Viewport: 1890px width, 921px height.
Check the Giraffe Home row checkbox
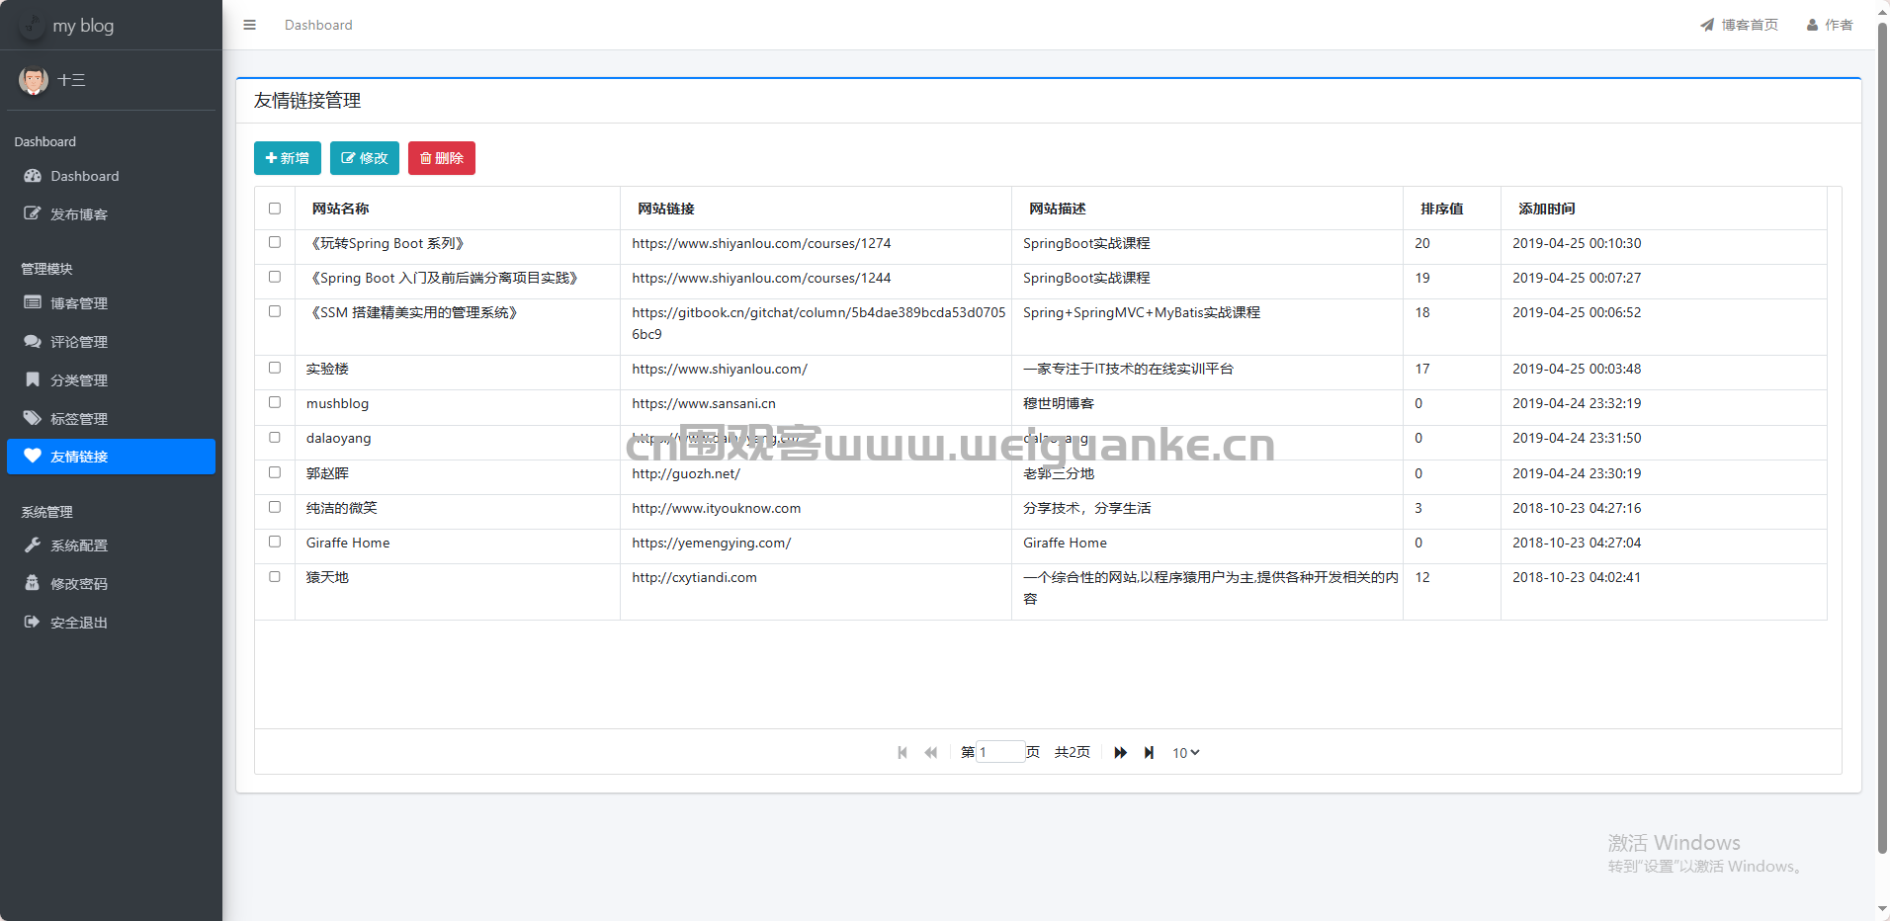click(275, 542)
